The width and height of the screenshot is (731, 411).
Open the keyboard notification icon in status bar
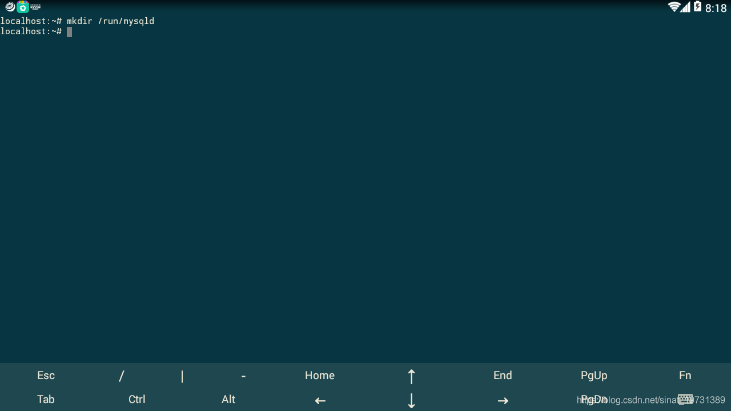point(35,7)
